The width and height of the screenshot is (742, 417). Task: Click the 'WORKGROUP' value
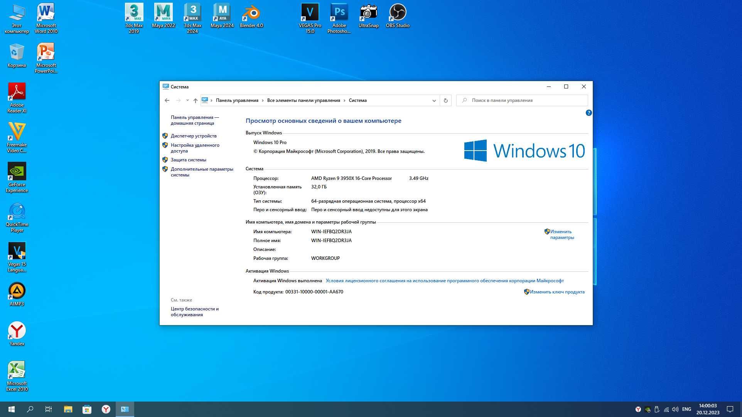[325, 258]
